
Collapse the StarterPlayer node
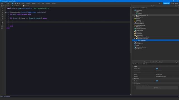133,35
